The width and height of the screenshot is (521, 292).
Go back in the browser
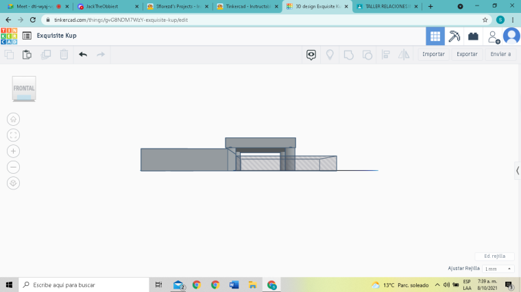pyautogui.click(x=8, y=20)
